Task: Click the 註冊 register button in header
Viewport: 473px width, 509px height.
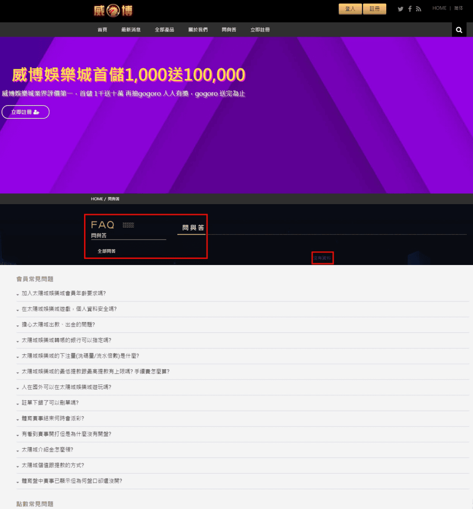Action: click(x=374, y=9)
